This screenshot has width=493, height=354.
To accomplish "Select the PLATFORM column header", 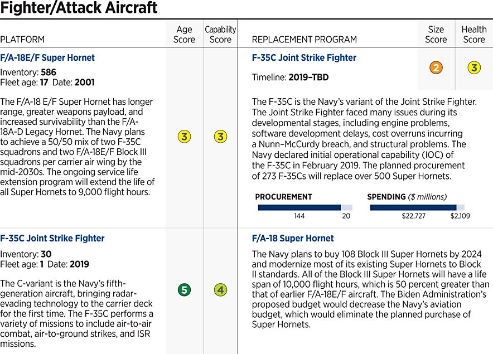I will 22,40.
